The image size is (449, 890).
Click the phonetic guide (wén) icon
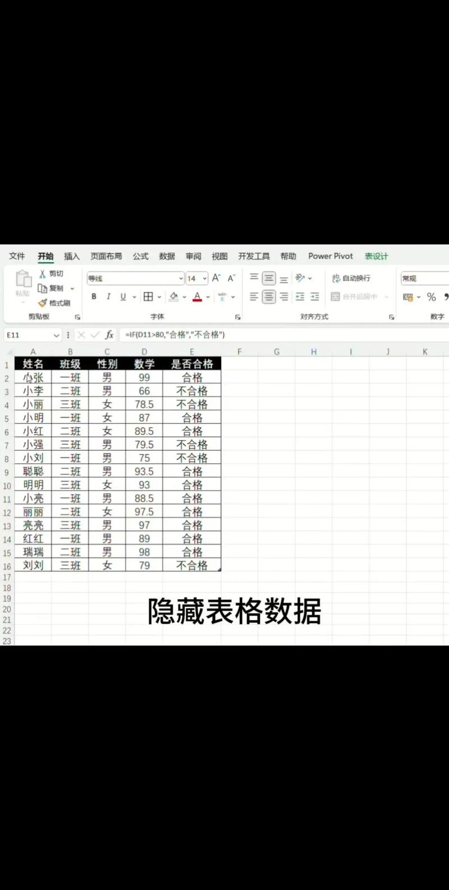click(x=222, y=297)
